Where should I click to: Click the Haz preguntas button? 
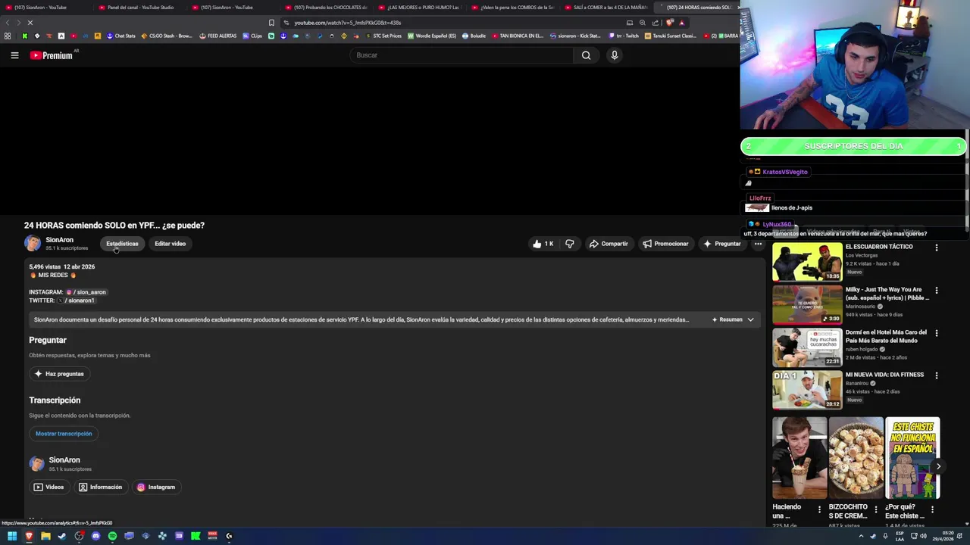[59, 374]
